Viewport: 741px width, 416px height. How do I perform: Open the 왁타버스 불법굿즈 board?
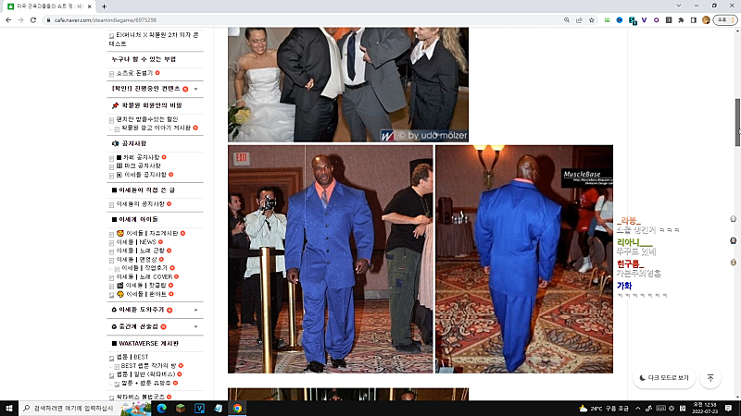click(141, 398)
